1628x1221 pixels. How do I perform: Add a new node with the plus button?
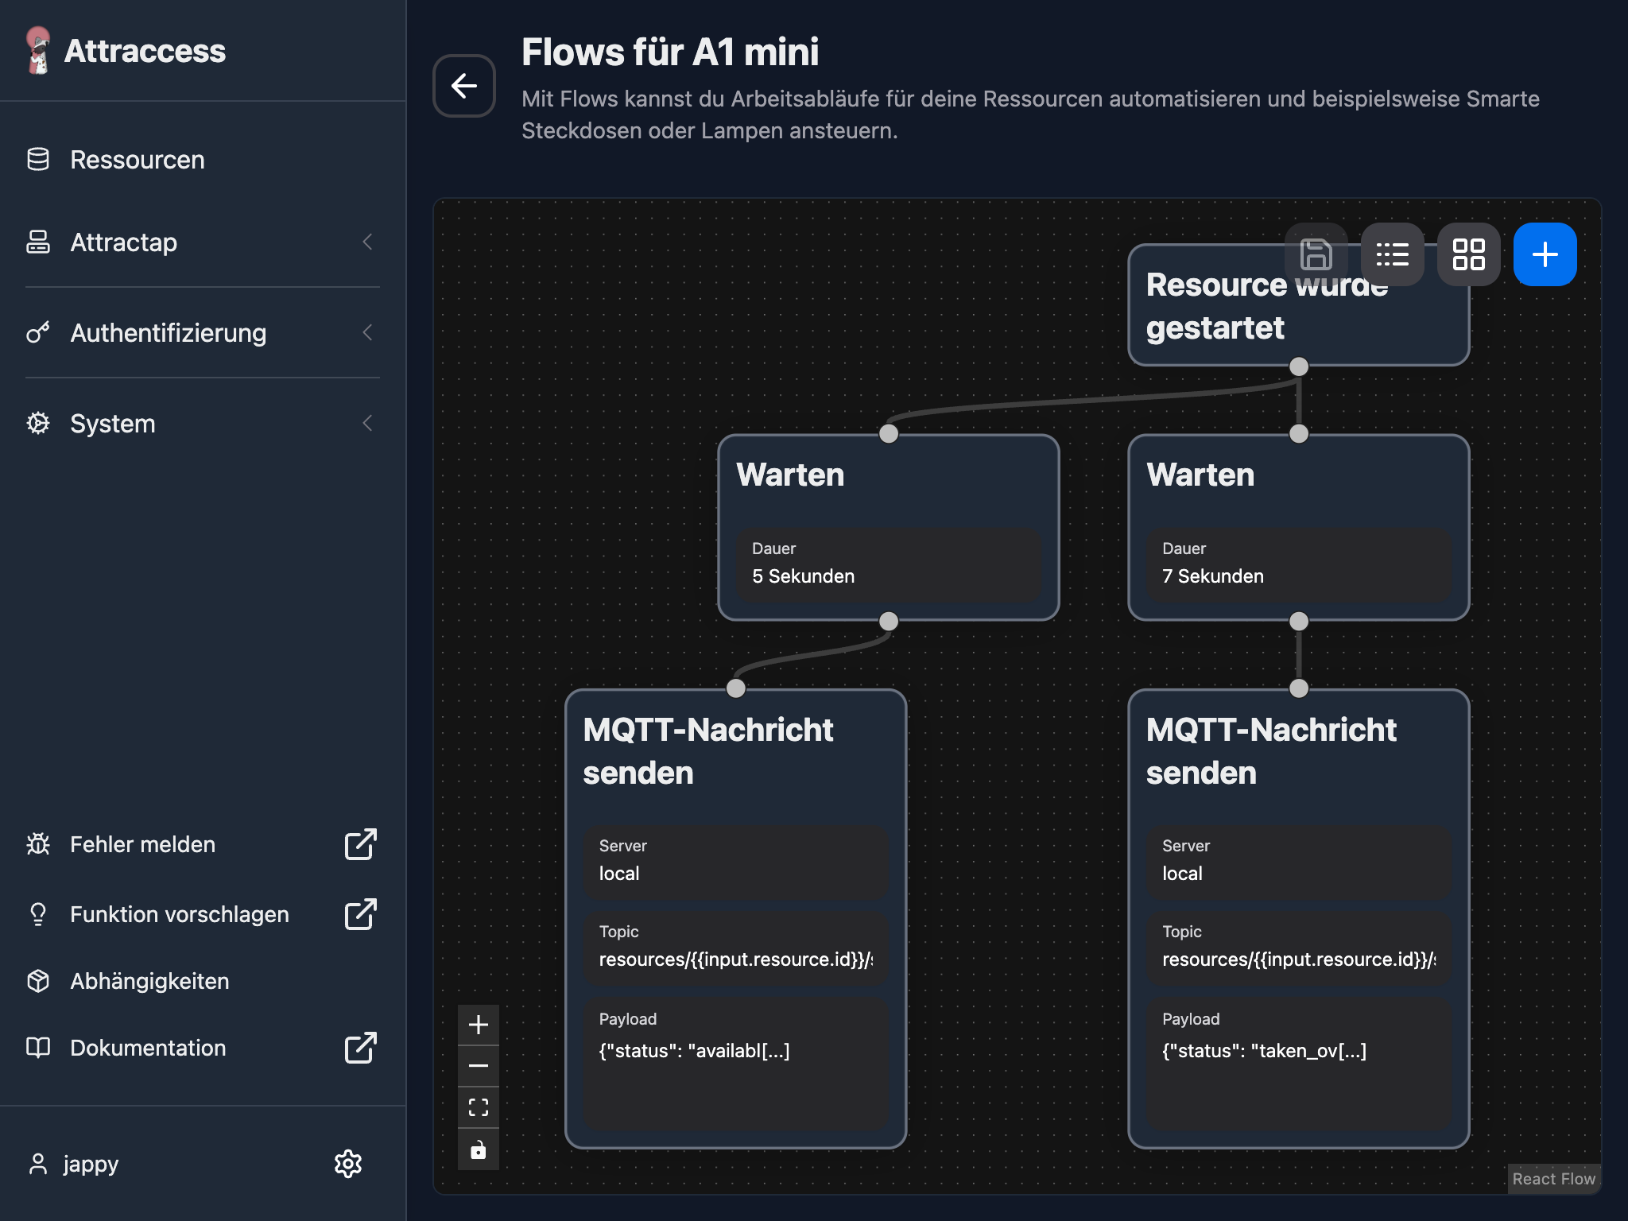(x=1545, y=254)
